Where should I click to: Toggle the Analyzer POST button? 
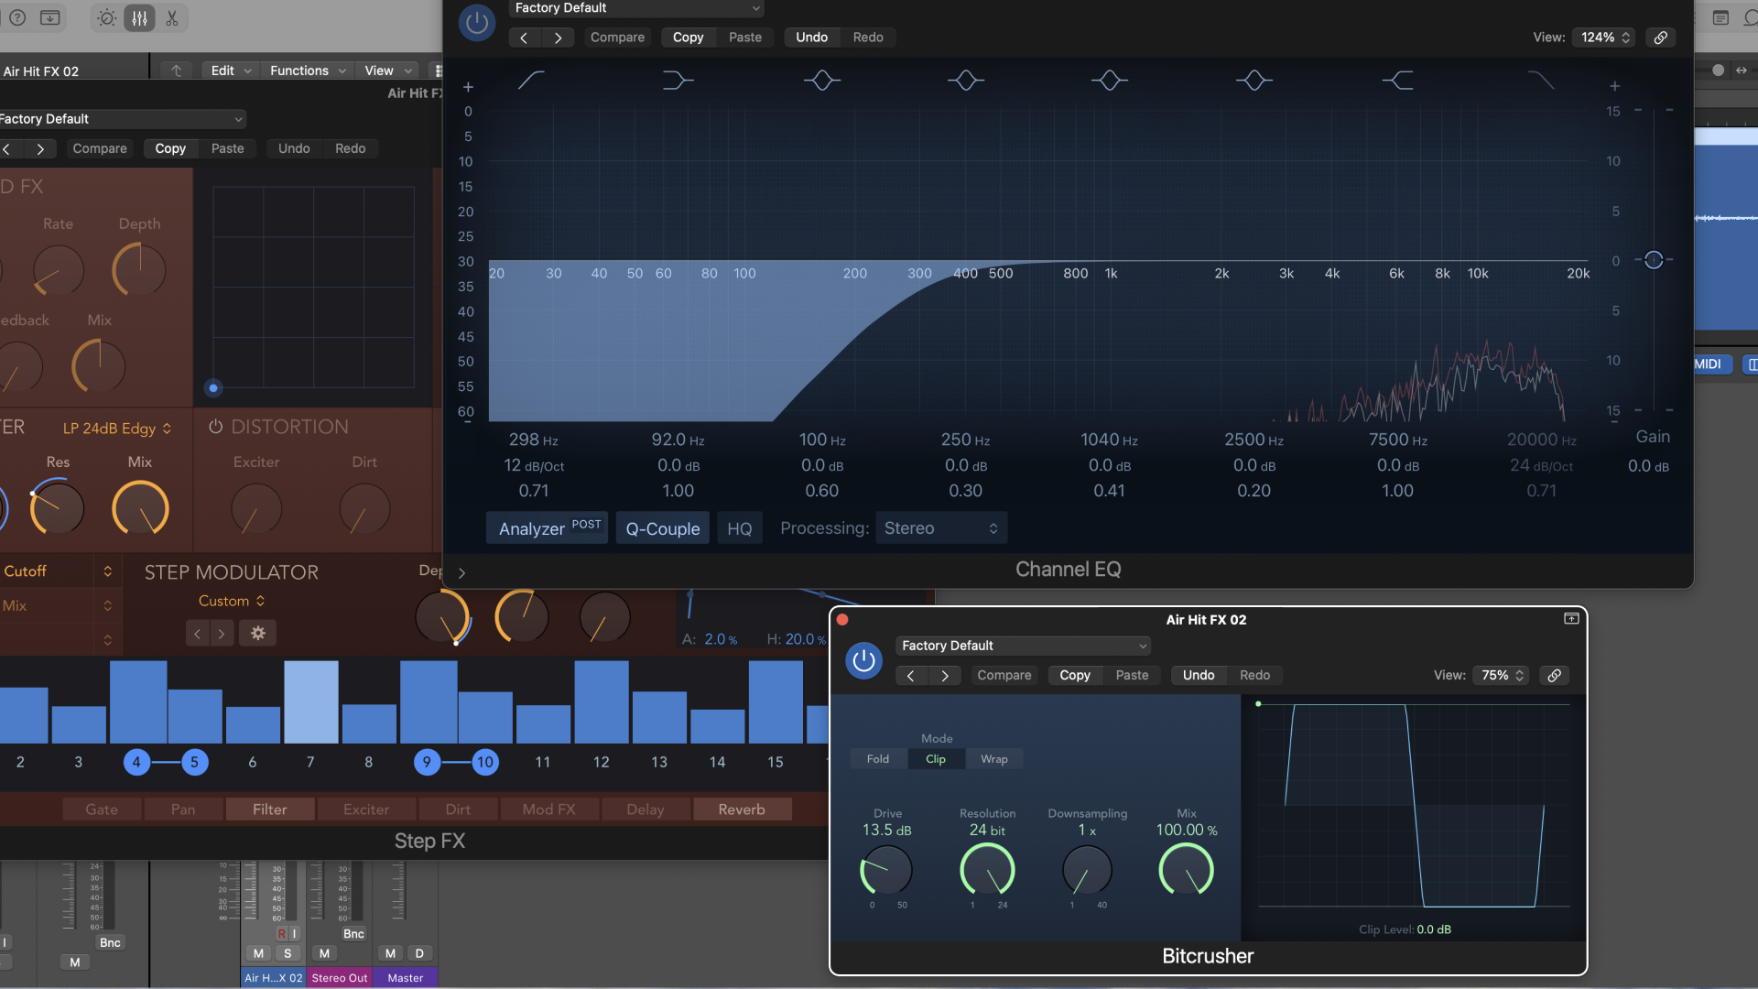(x=547, y=527)
